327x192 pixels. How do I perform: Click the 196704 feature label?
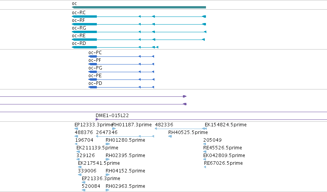pyautogui.click(x=84, y=140)
